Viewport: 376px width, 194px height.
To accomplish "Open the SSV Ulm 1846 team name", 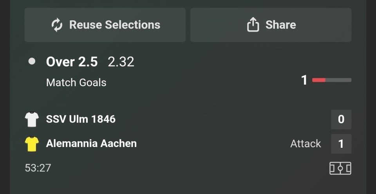I will pyautogui.click(x=81, y=119).
